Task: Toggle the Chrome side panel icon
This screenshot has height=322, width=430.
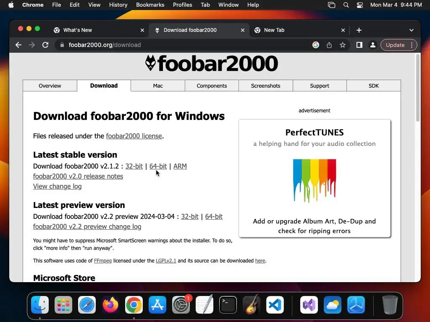Action: [x=359, y=45]
